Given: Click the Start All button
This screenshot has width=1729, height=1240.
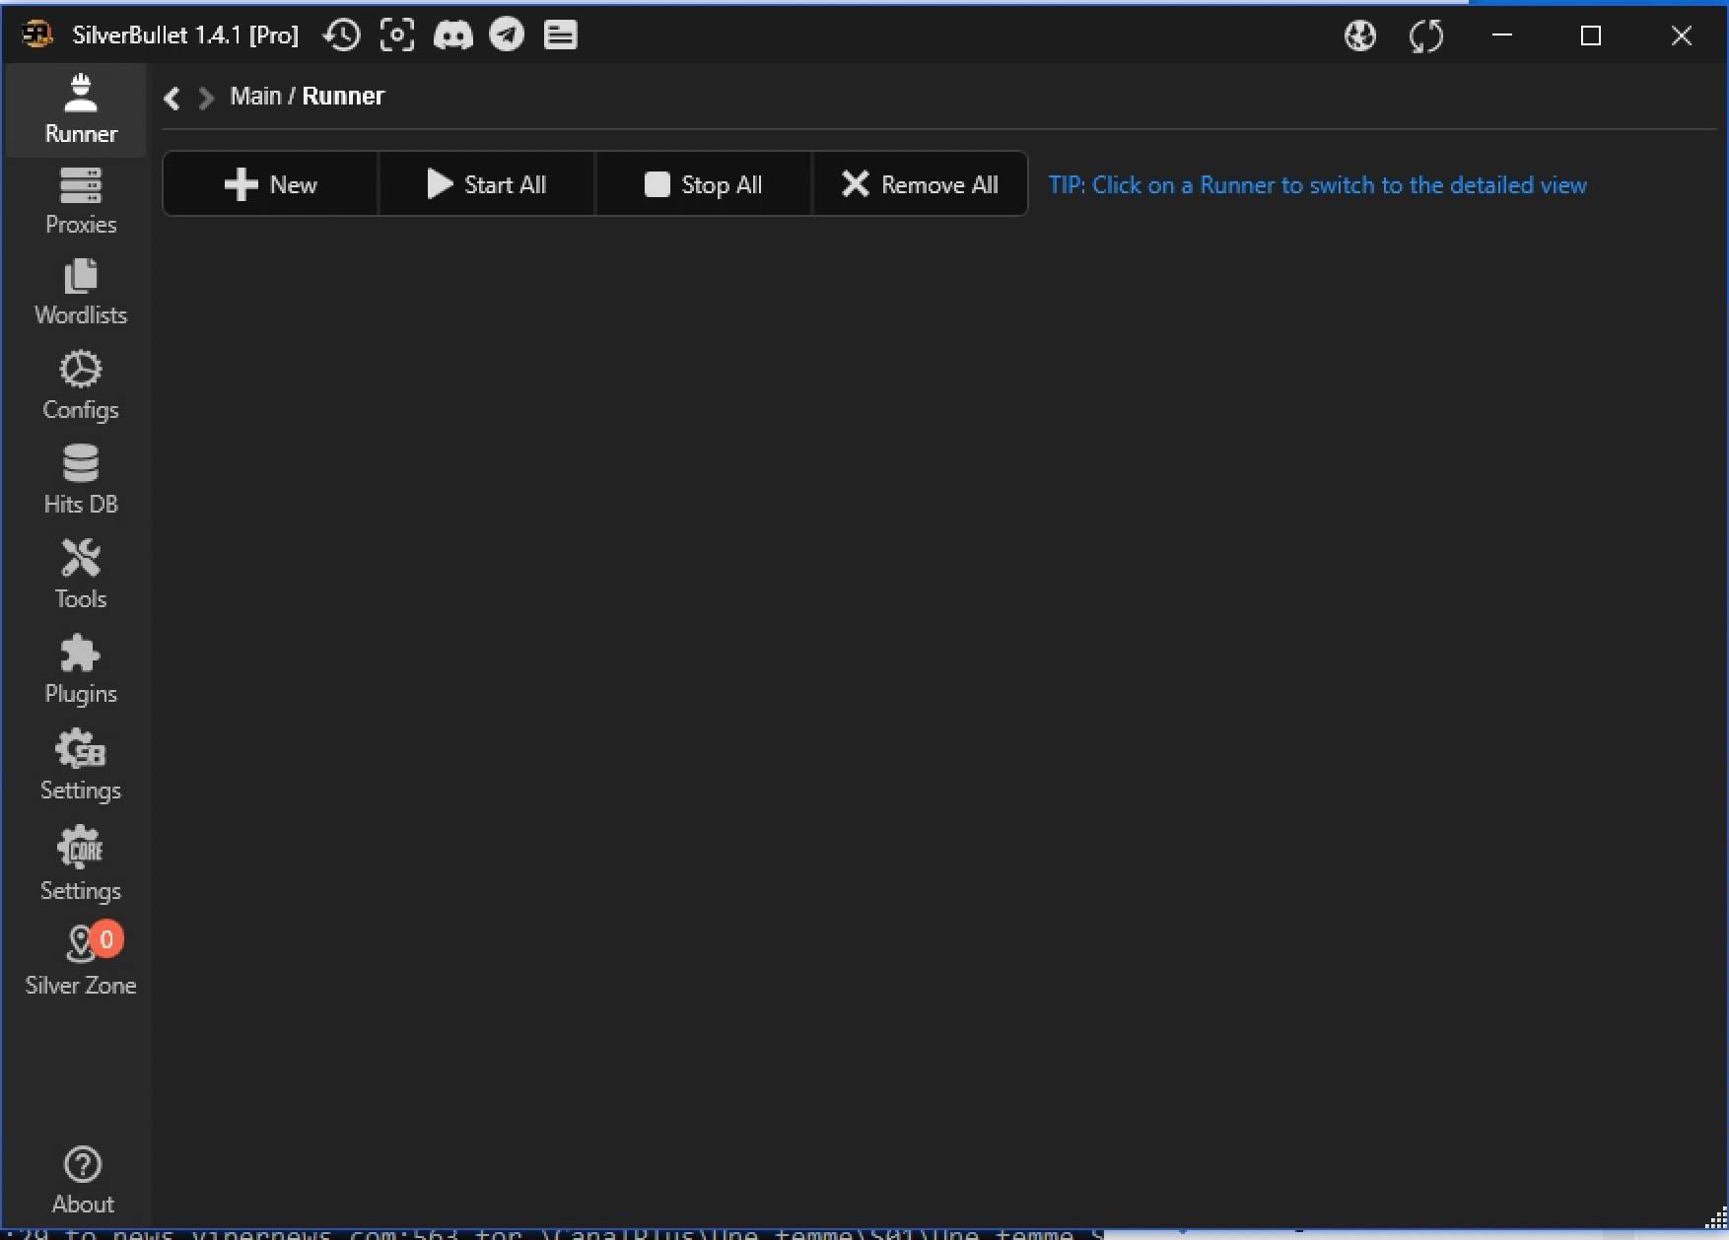Looking at the screenshot, I should point(487,184).
